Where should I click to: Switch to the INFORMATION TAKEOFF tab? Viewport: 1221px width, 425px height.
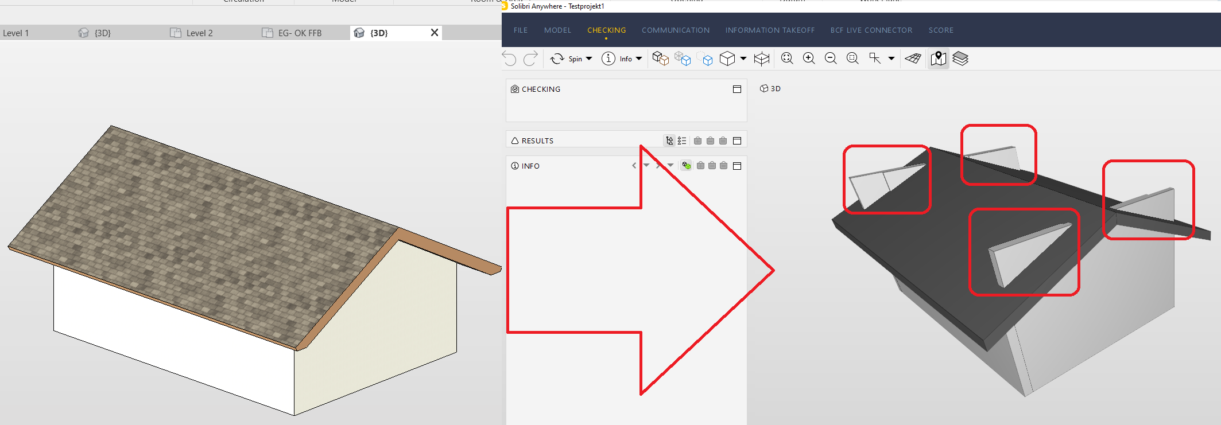pyautogui.click(x=770, y=30)
